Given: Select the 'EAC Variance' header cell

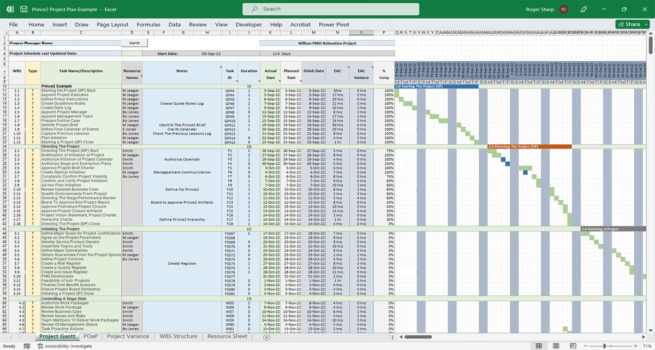Looking at the screenshot, I should tap(361, 74).
